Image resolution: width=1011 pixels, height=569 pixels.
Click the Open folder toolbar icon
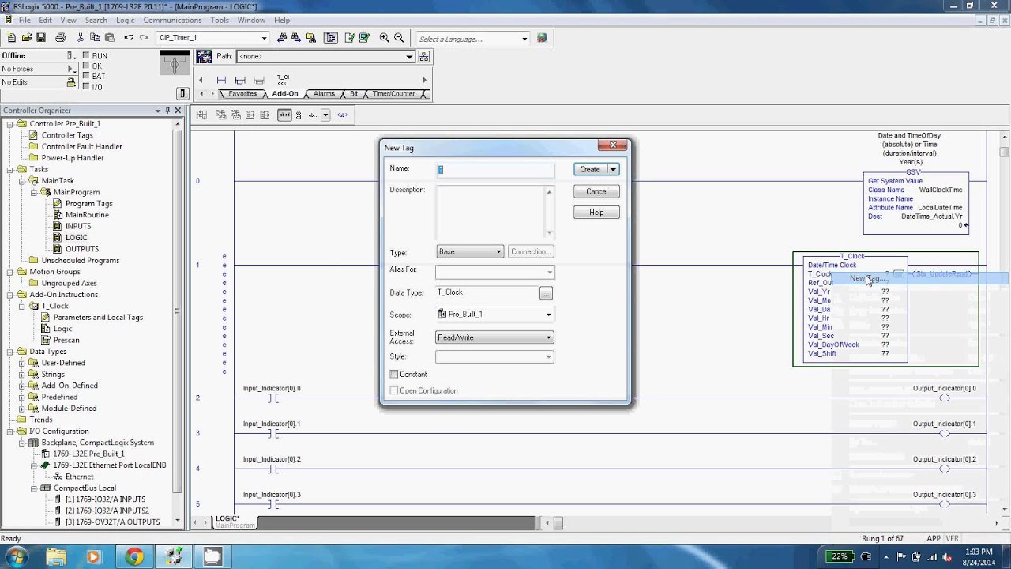click(26, 38)
